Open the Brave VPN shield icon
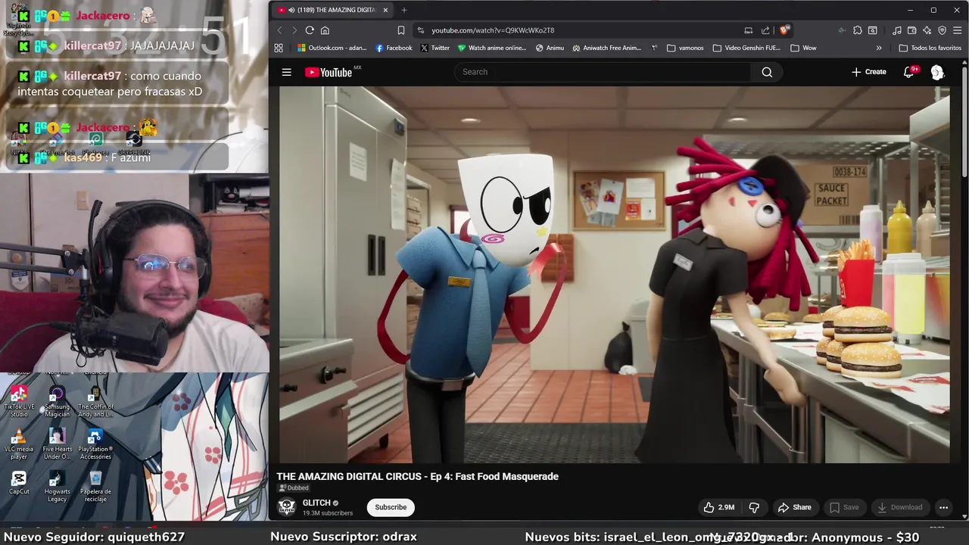This screenshot has width=969, height=545. pos(943,30)
